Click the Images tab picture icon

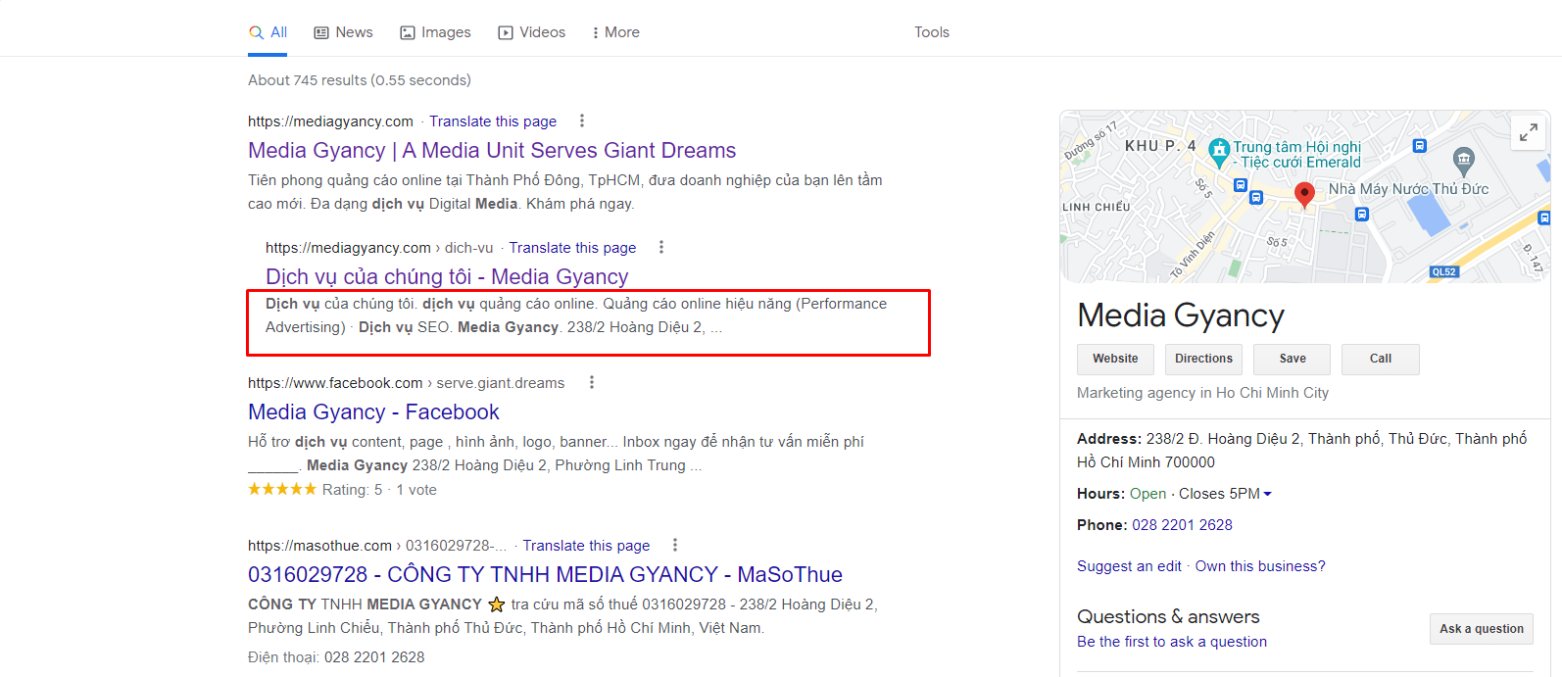408,32
